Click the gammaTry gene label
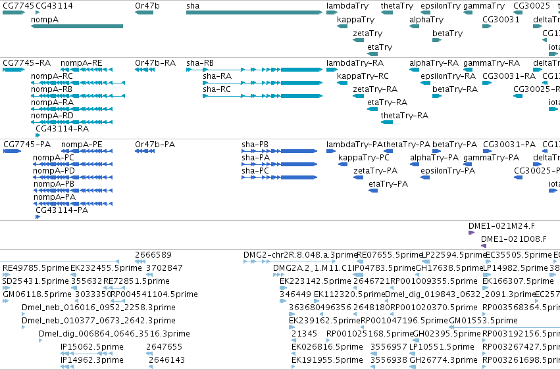Image resolution: width=560 pixels, height=370 pixels. (484, 6)
